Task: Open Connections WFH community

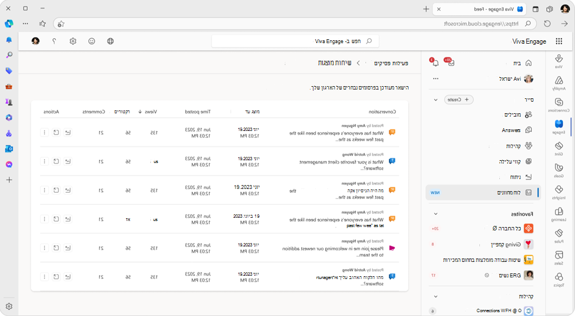Action: point(504,311)
